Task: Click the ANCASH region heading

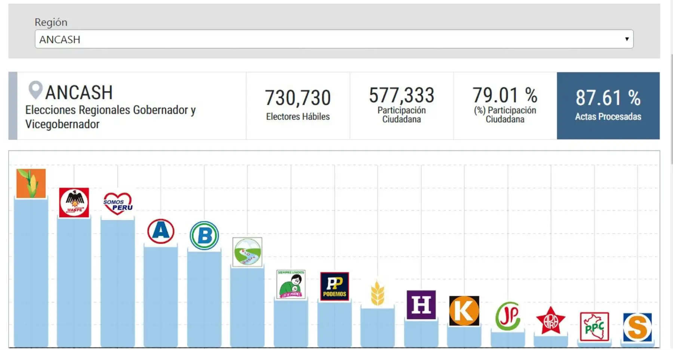Action: 79,92
